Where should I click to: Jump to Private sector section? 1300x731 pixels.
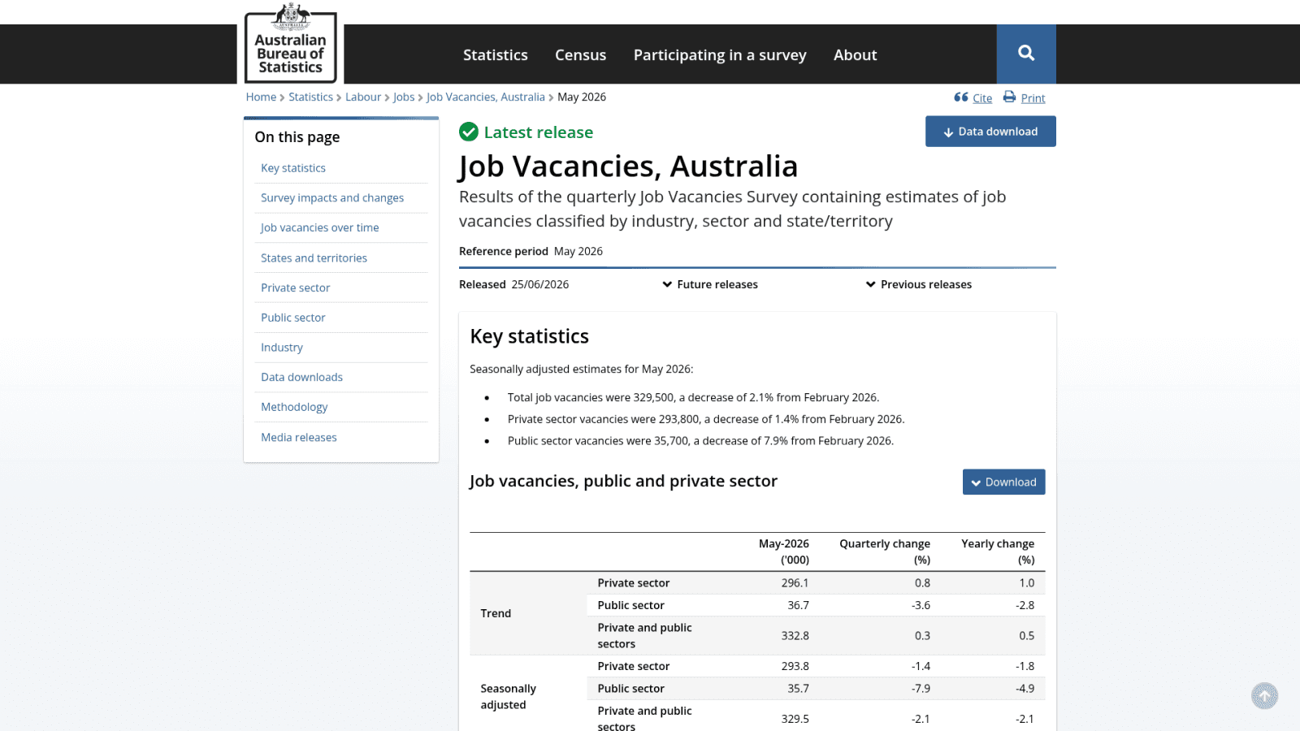tap(296, 288)
